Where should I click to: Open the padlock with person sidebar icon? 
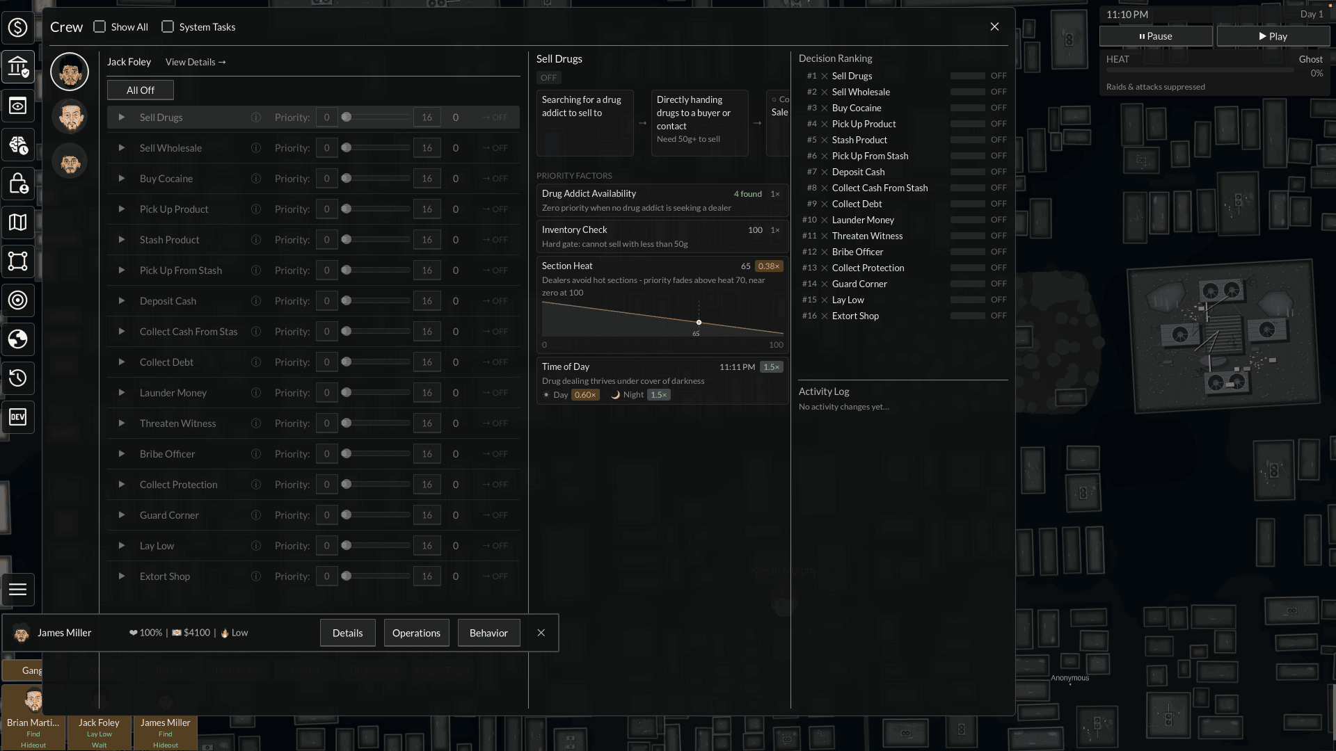pos(17,184)
